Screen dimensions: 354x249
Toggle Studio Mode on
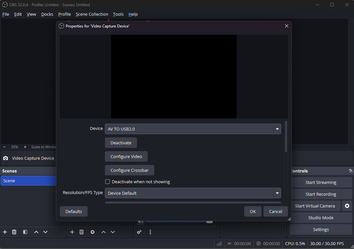tap(321, 218)
